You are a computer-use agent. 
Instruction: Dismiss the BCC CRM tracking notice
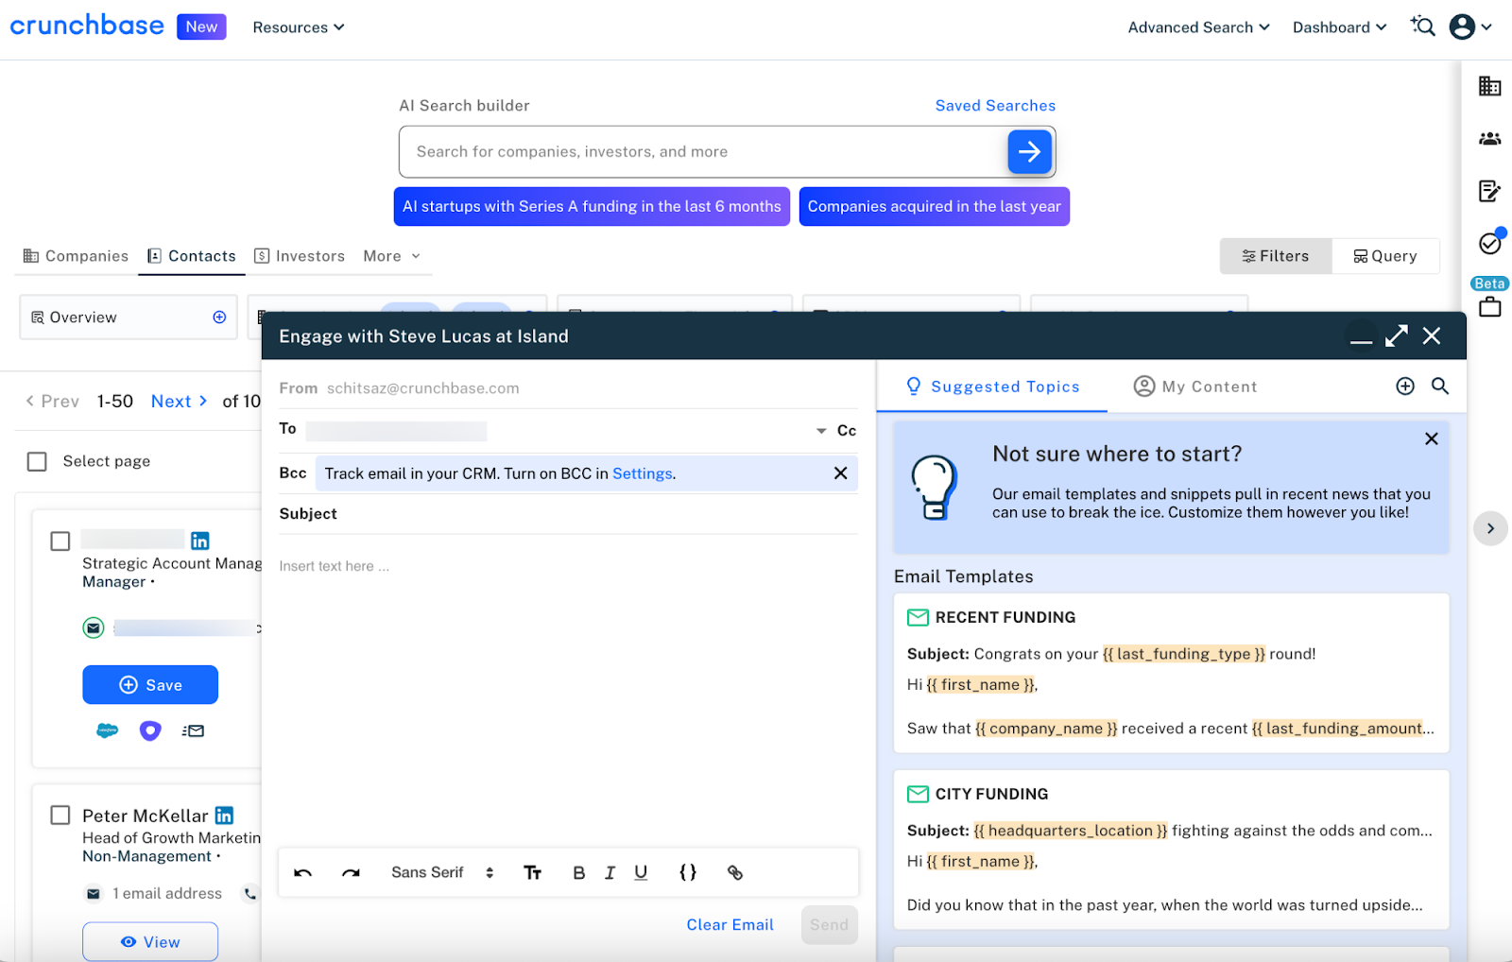[840, 473]
